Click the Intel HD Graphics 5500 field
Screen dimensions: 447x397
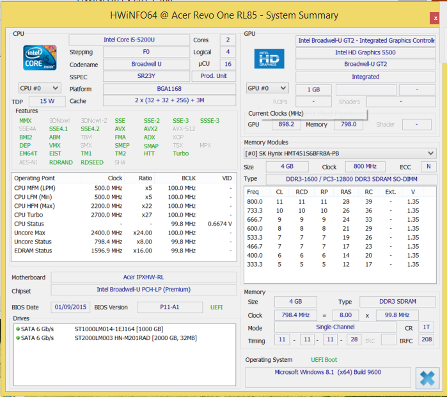coord(366,52)
